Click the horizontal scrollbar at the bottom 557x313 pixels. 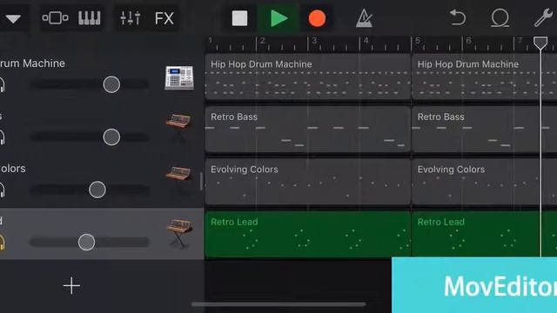click(278, 304)
